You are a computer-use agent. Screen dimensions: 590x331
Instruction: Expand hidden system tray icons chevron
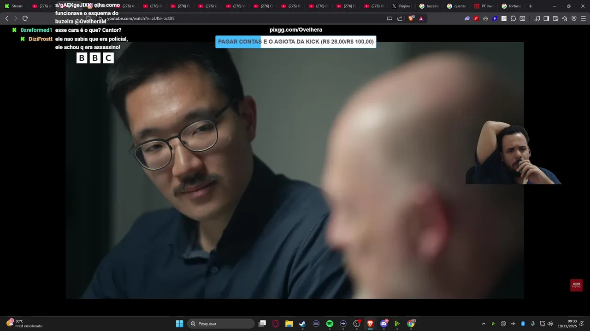click(x=484, y=324)
